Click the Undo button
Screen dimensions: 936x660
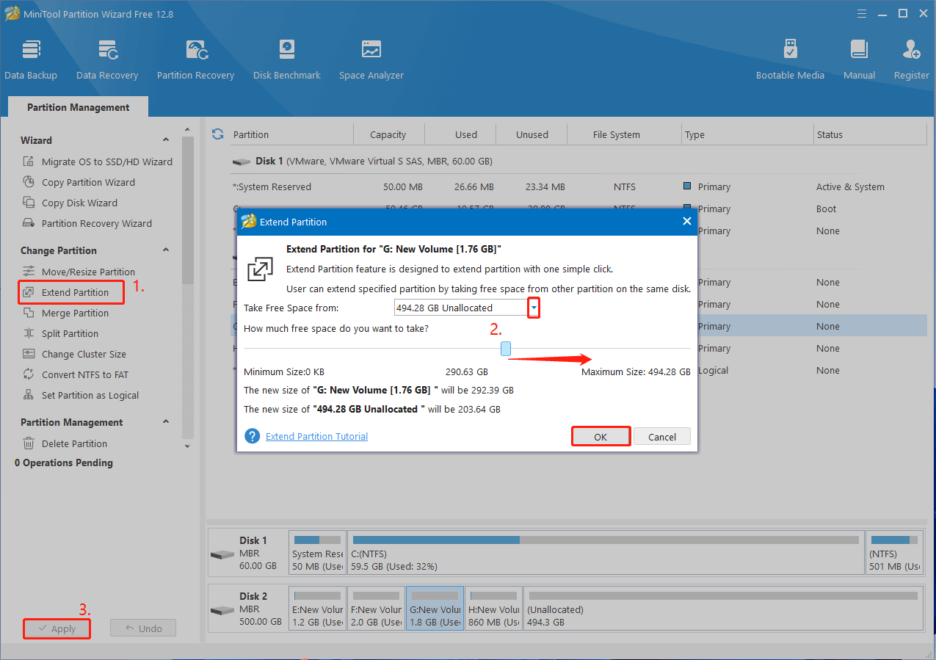[143, 628]
